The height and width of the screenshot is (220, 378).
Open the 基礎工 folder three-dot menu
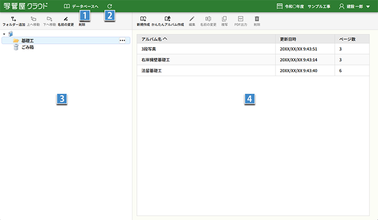pyautogui.click(x=122, y=41)
